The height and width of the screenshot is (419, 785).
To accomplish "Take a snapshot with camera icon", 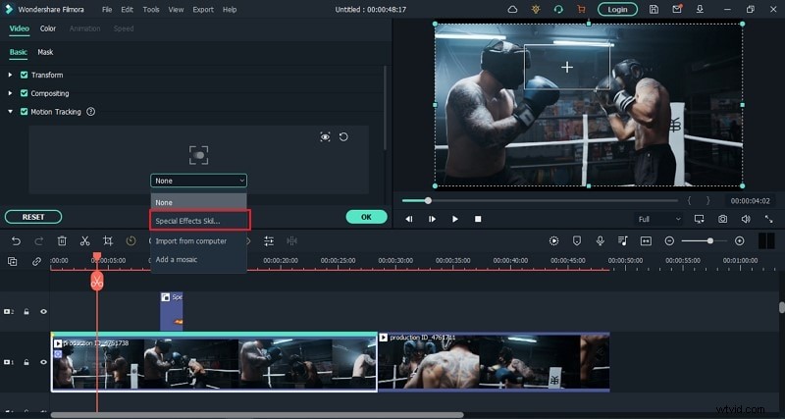I will 722,219.
